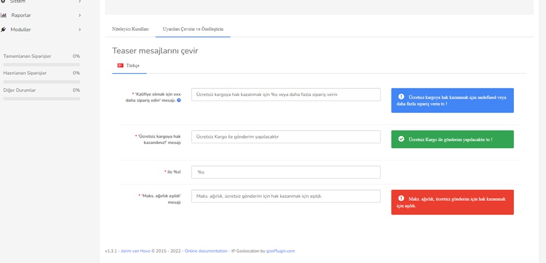Select the Uyarıları Çevirin ve Özelleştirin tab

[193, 29]
